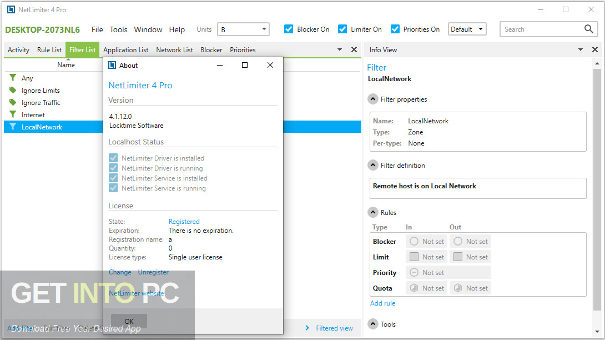The width and height of the screenshot is (605, 340).
Task: Click the Priority Not set control
Action: 448,272
